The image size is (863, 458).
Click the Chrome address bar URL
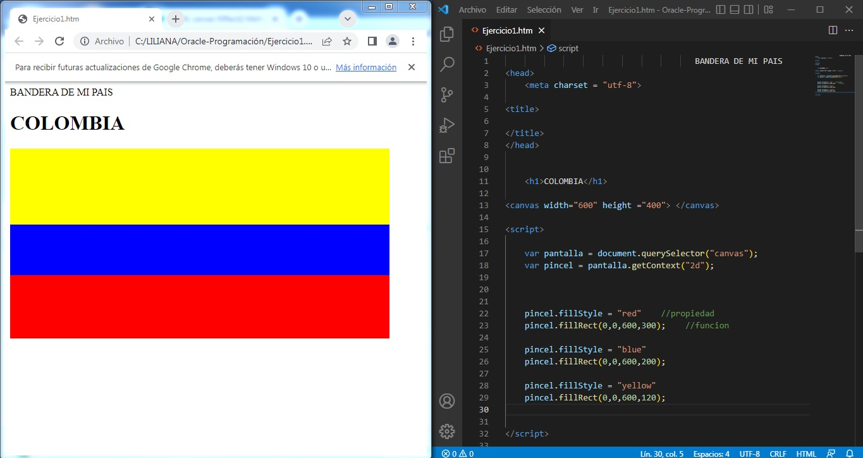(x=224, y=41)
